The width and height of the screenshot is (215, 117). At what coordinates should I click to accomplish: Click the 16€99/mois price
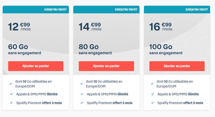[x=160, y=27]
